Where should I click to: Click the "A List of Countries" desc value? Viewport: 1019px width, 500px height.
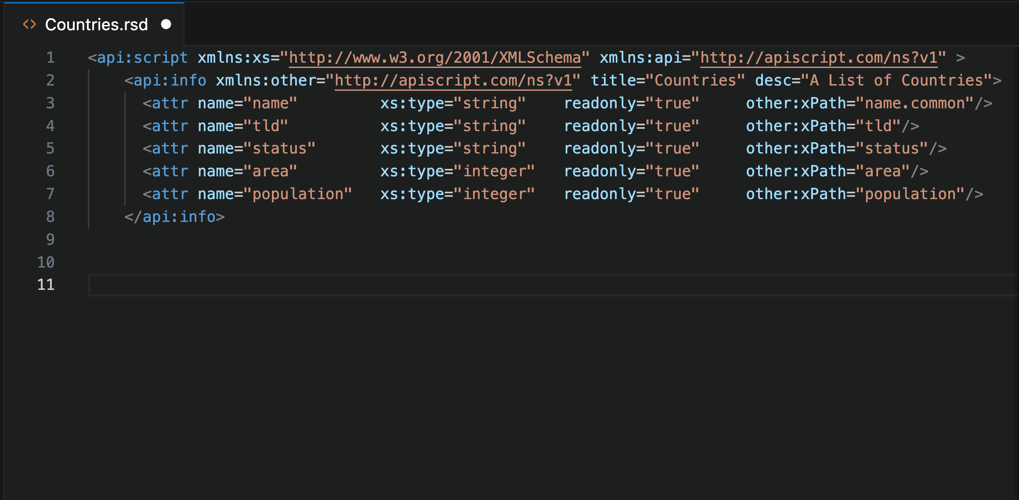[x=896, y=80]
